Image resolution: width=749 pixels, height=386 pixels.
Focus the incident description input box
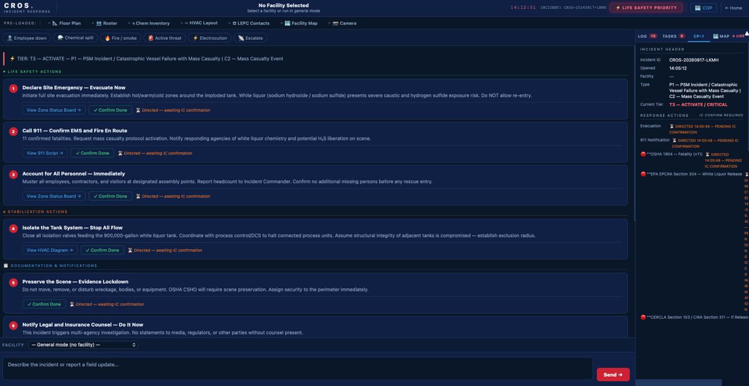click(x=297, y=369)
